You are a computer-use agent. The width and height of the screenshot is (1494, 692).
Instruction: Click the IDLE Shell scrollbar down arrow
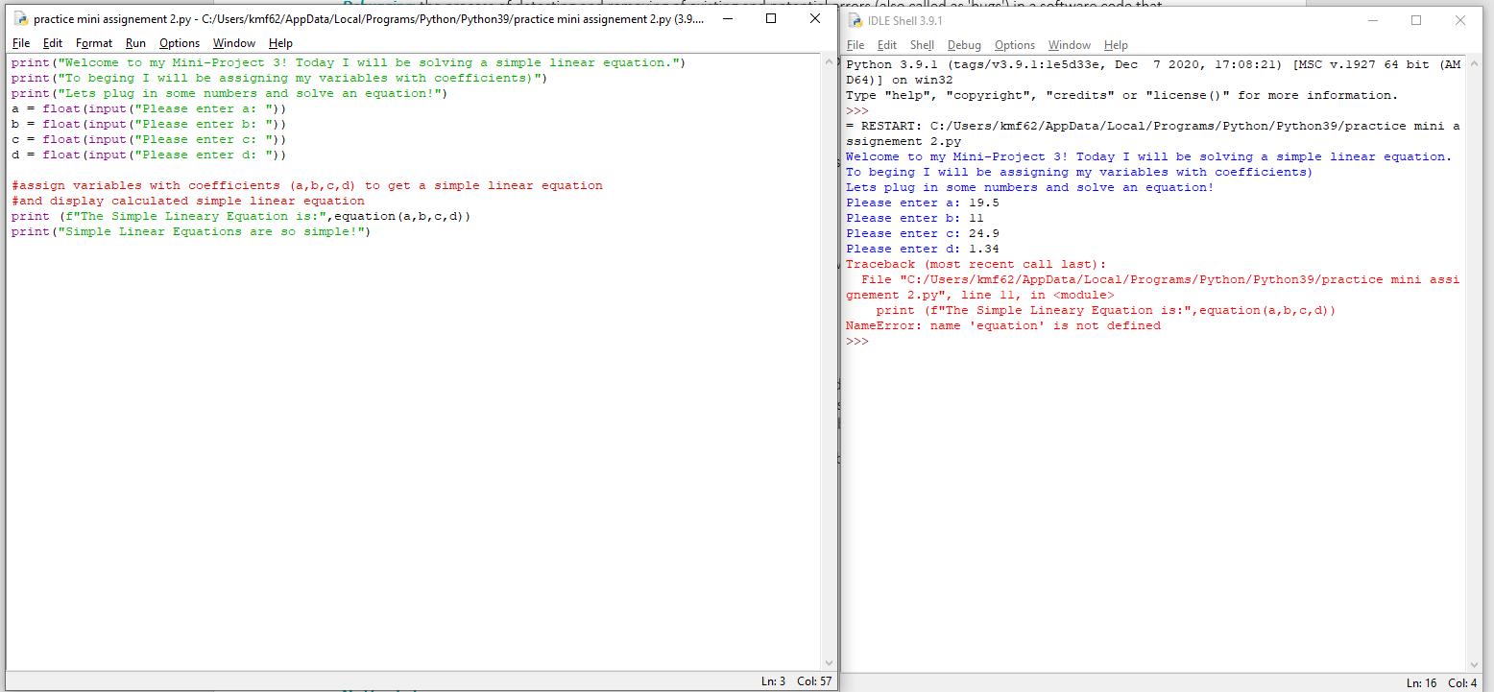click(1475, 664)
